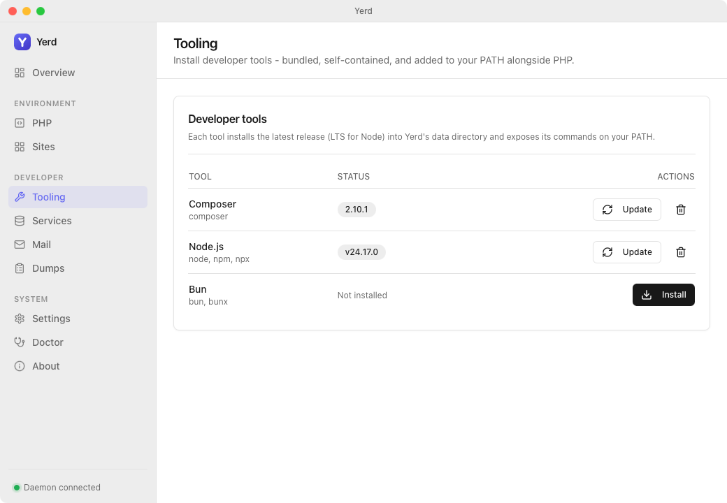This screenshot has height=503, width=727.
Task: Click the Mail envelope icon
Action: tap(20, 245)
